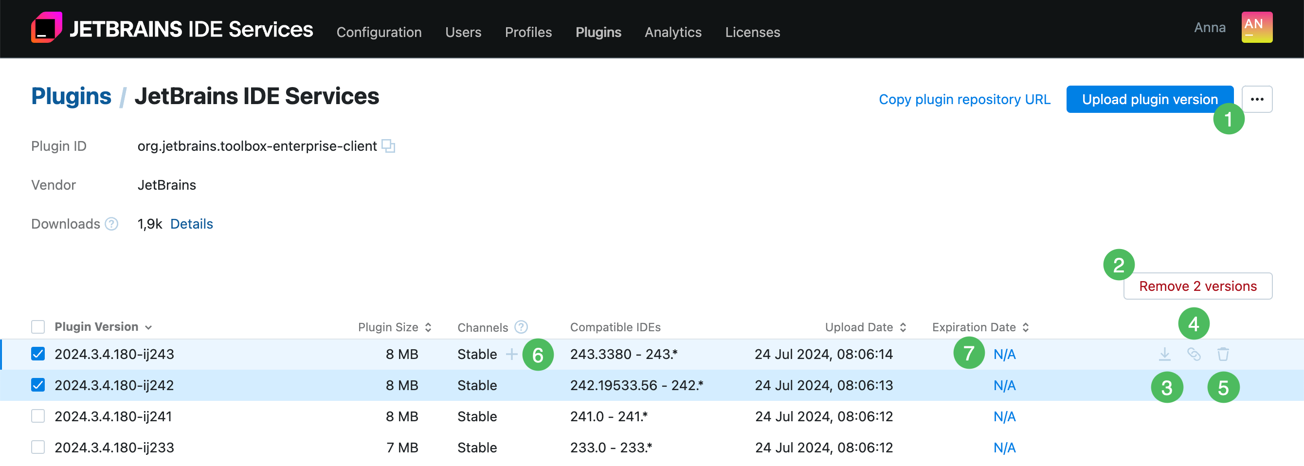Open download Details link
1304x466 pixels.
click(191, 223)
